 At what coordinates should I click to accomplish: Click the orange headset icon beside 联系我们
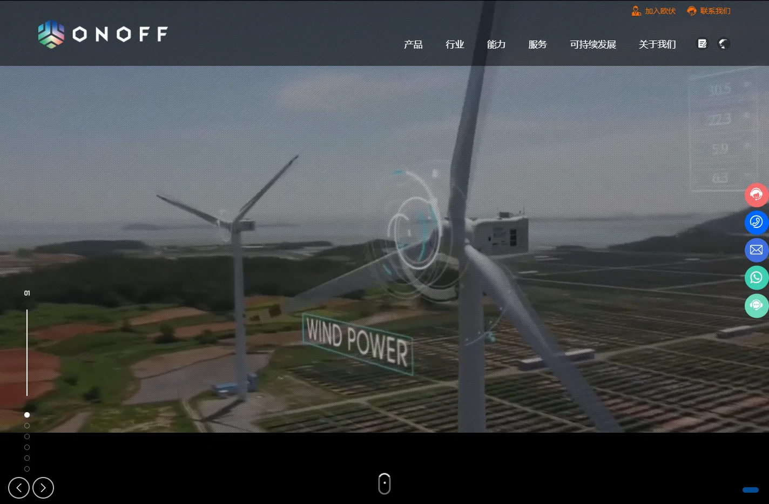click(x=692, y=11)
